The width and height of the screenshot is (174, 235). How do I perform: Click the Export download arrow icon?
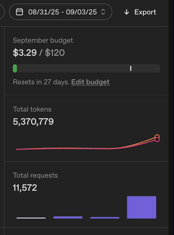(x=127, y=12)
